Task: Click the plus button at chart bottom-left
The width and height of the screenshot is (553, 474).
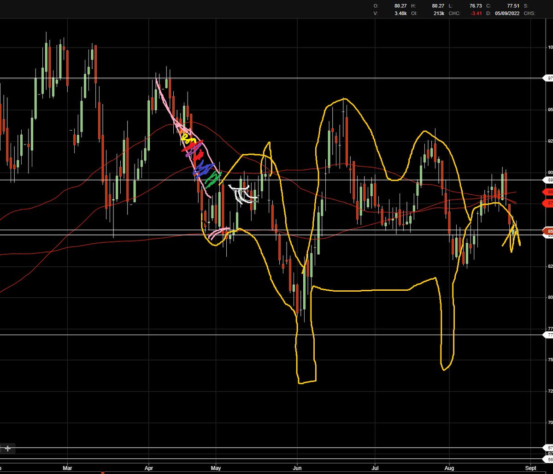Action: 8,448
